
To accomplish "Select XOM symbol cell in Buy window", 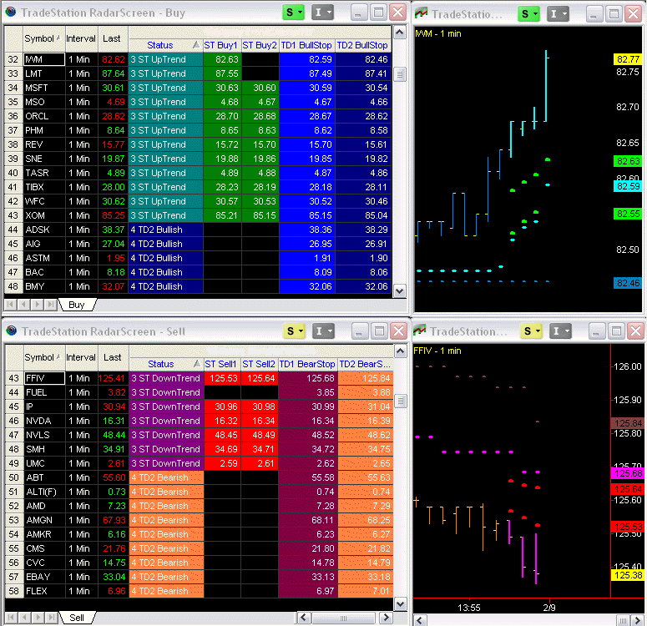I will 44,215.
